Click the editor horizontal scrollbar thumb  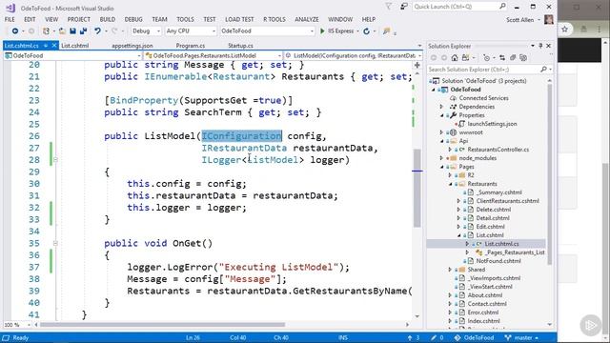[x=163, y=325]
